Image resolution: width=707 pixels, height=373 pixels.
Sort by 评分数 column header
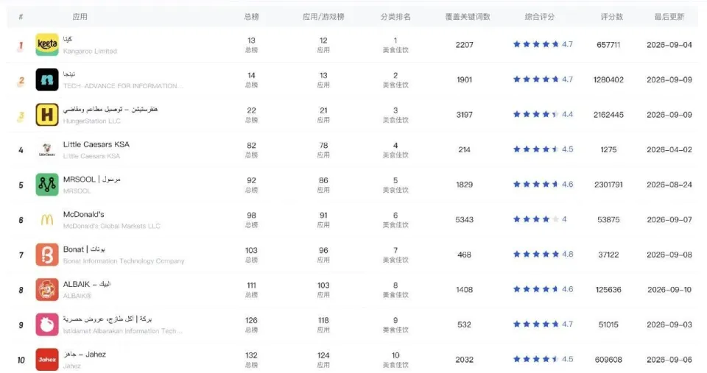612,17
